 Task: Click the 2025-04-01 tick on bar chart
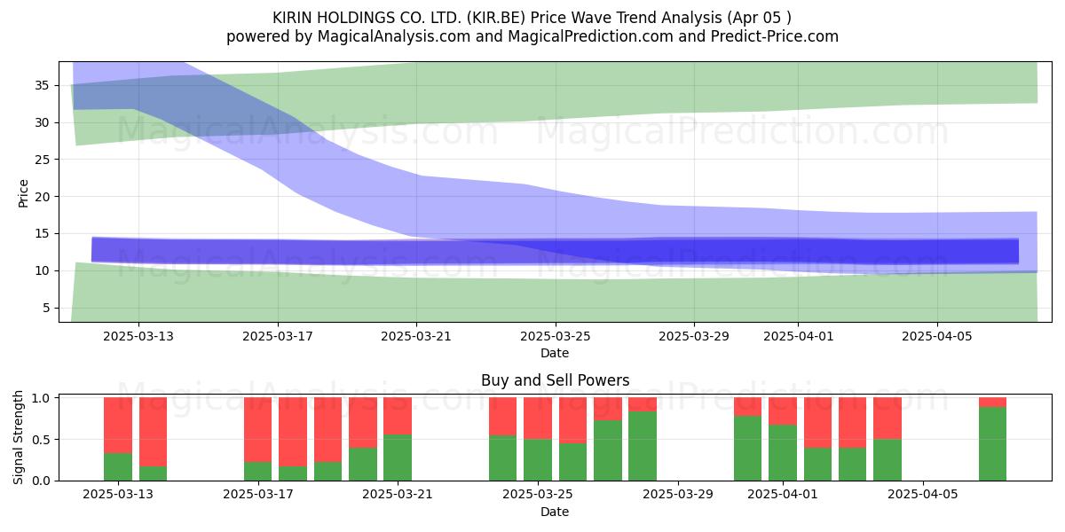[x=783, y=495]
